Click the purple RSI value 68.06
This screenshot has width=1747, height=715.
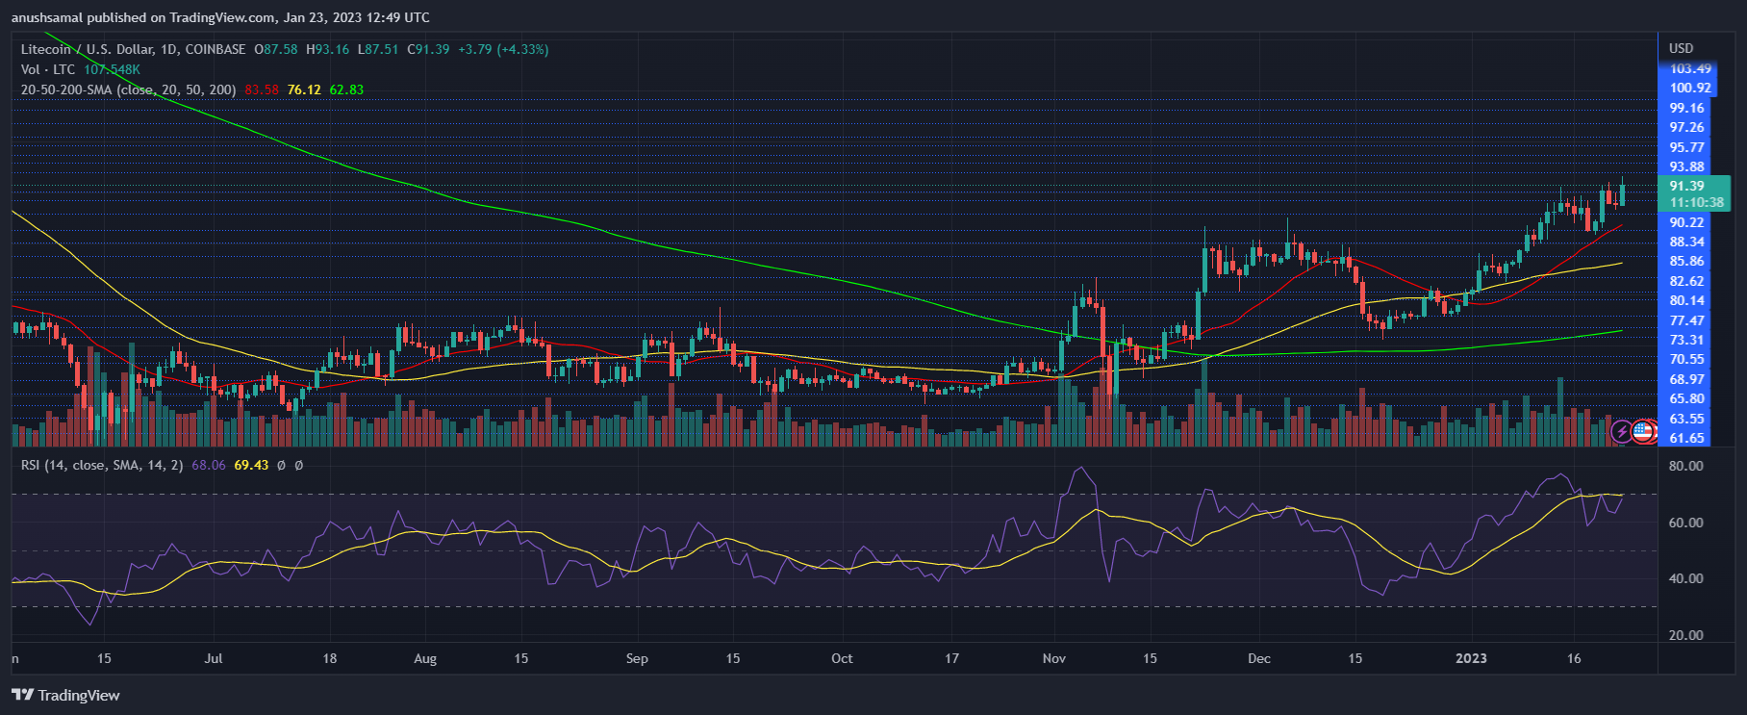coord(209,465)
